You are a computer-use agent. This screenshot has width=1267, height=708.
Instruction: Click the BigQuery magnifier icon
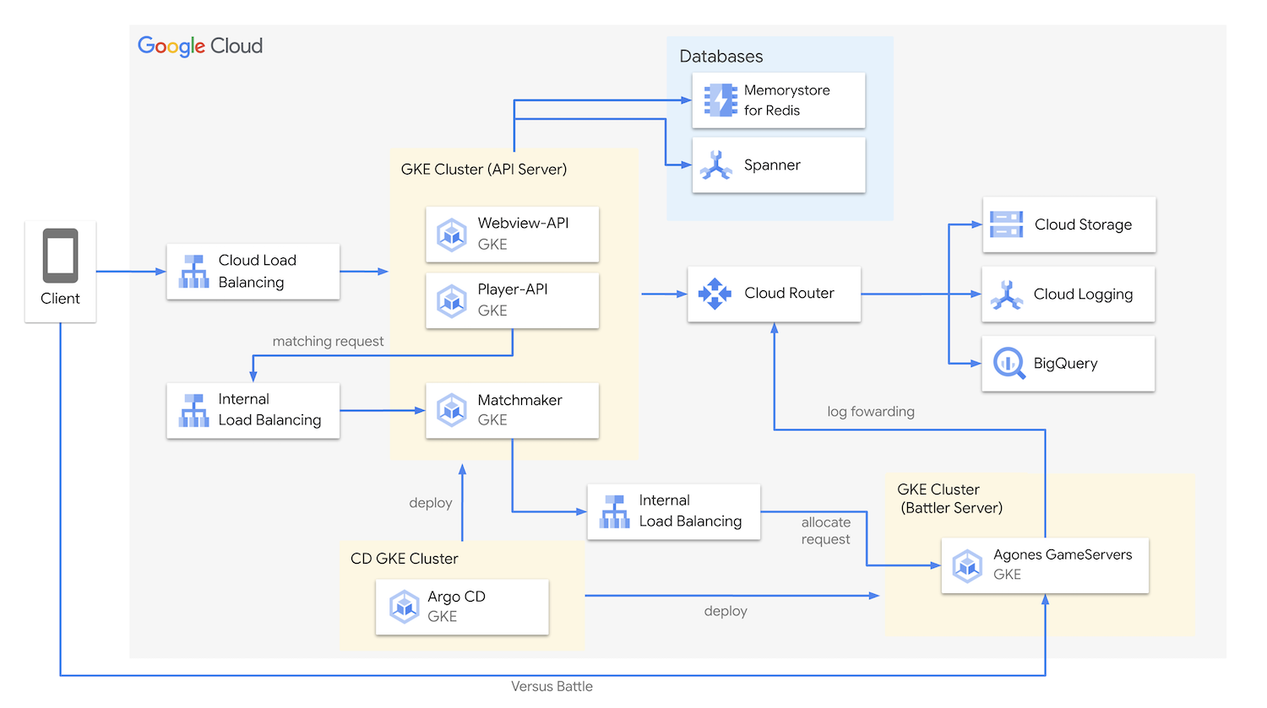1007,363
